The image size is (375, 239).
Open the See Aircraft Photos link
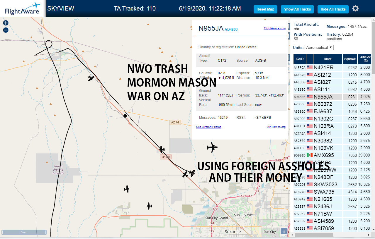pos(209,127)
